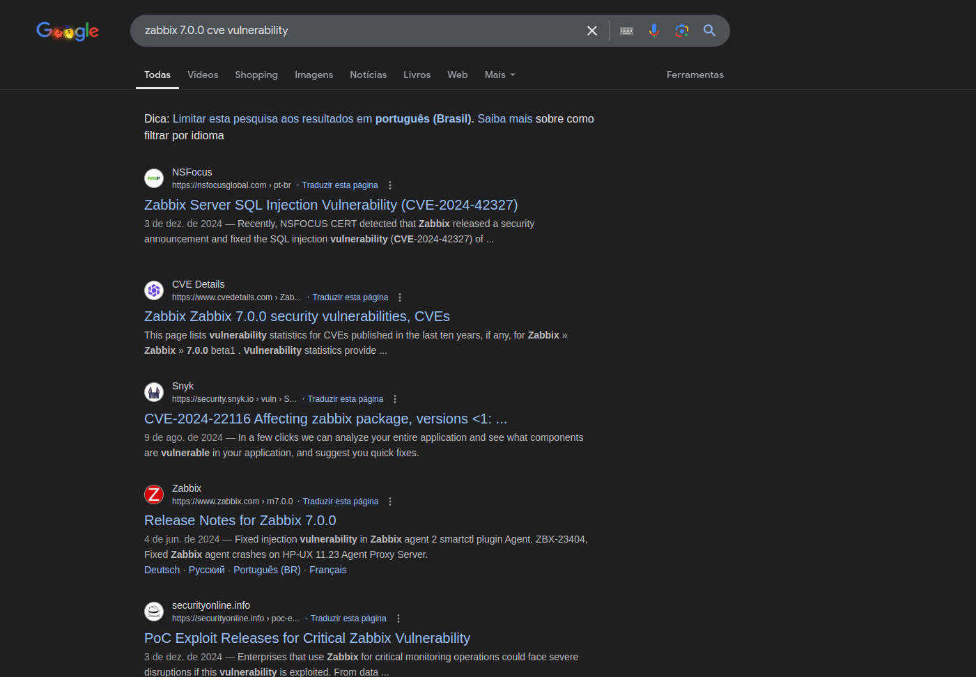Screen dimensions: 976x677
Task: Open more options for the NSFocus result
Action: [390, 185]
